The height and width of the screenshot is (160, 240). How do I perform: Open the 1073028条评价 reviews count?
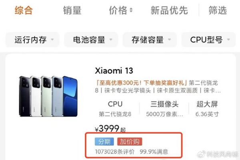[x=115, y=152]
